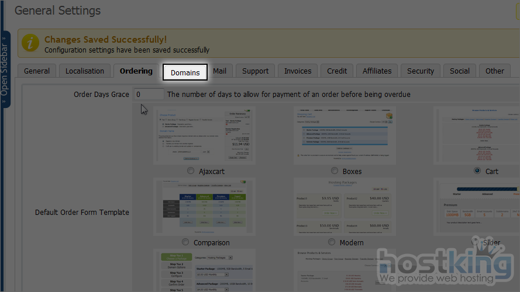Choose the Boxes order form template

[x=335, y=171]
